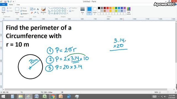The width and height of the screenshot is (177, 99).
Task: Switch to the View tab
Action: 18,5
